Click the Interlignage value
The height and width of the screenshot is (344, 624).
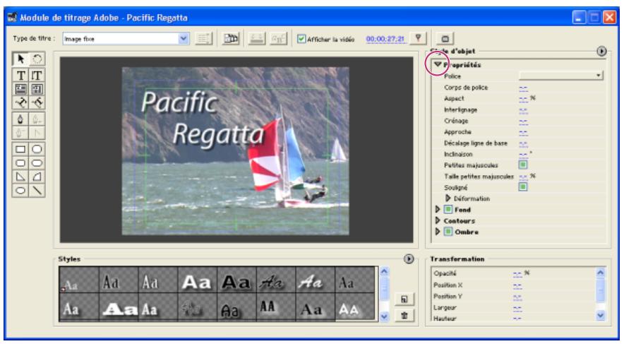(x=523, y=110)
